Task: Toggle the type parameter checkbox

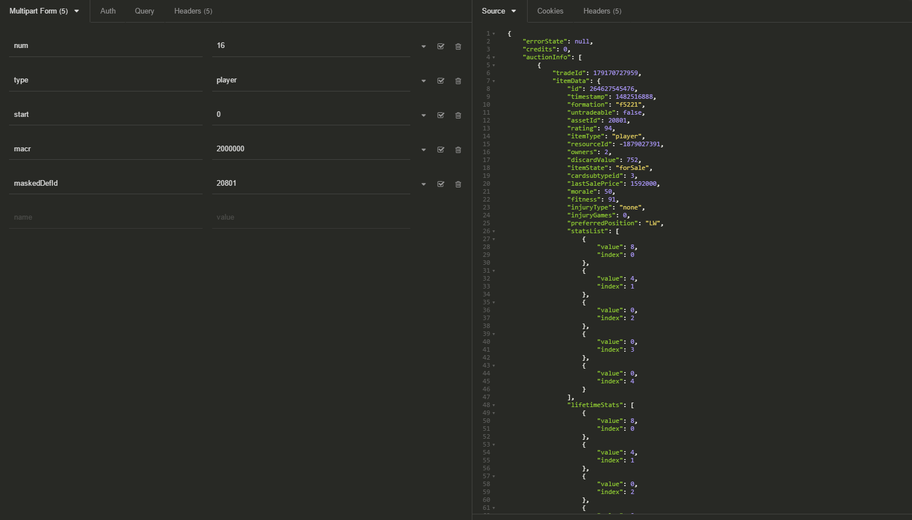Action: [441, 81]
